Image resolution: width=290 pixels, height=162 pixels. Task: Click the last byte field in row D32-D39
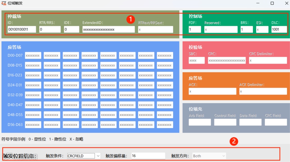[165, 95]
